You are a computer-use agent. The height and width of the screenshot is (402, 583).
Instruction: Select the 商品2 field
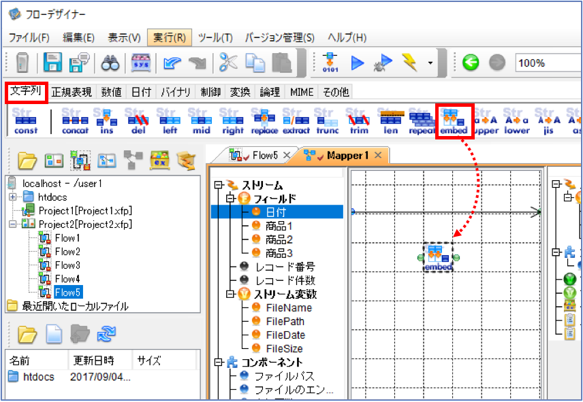click(279, 239)
